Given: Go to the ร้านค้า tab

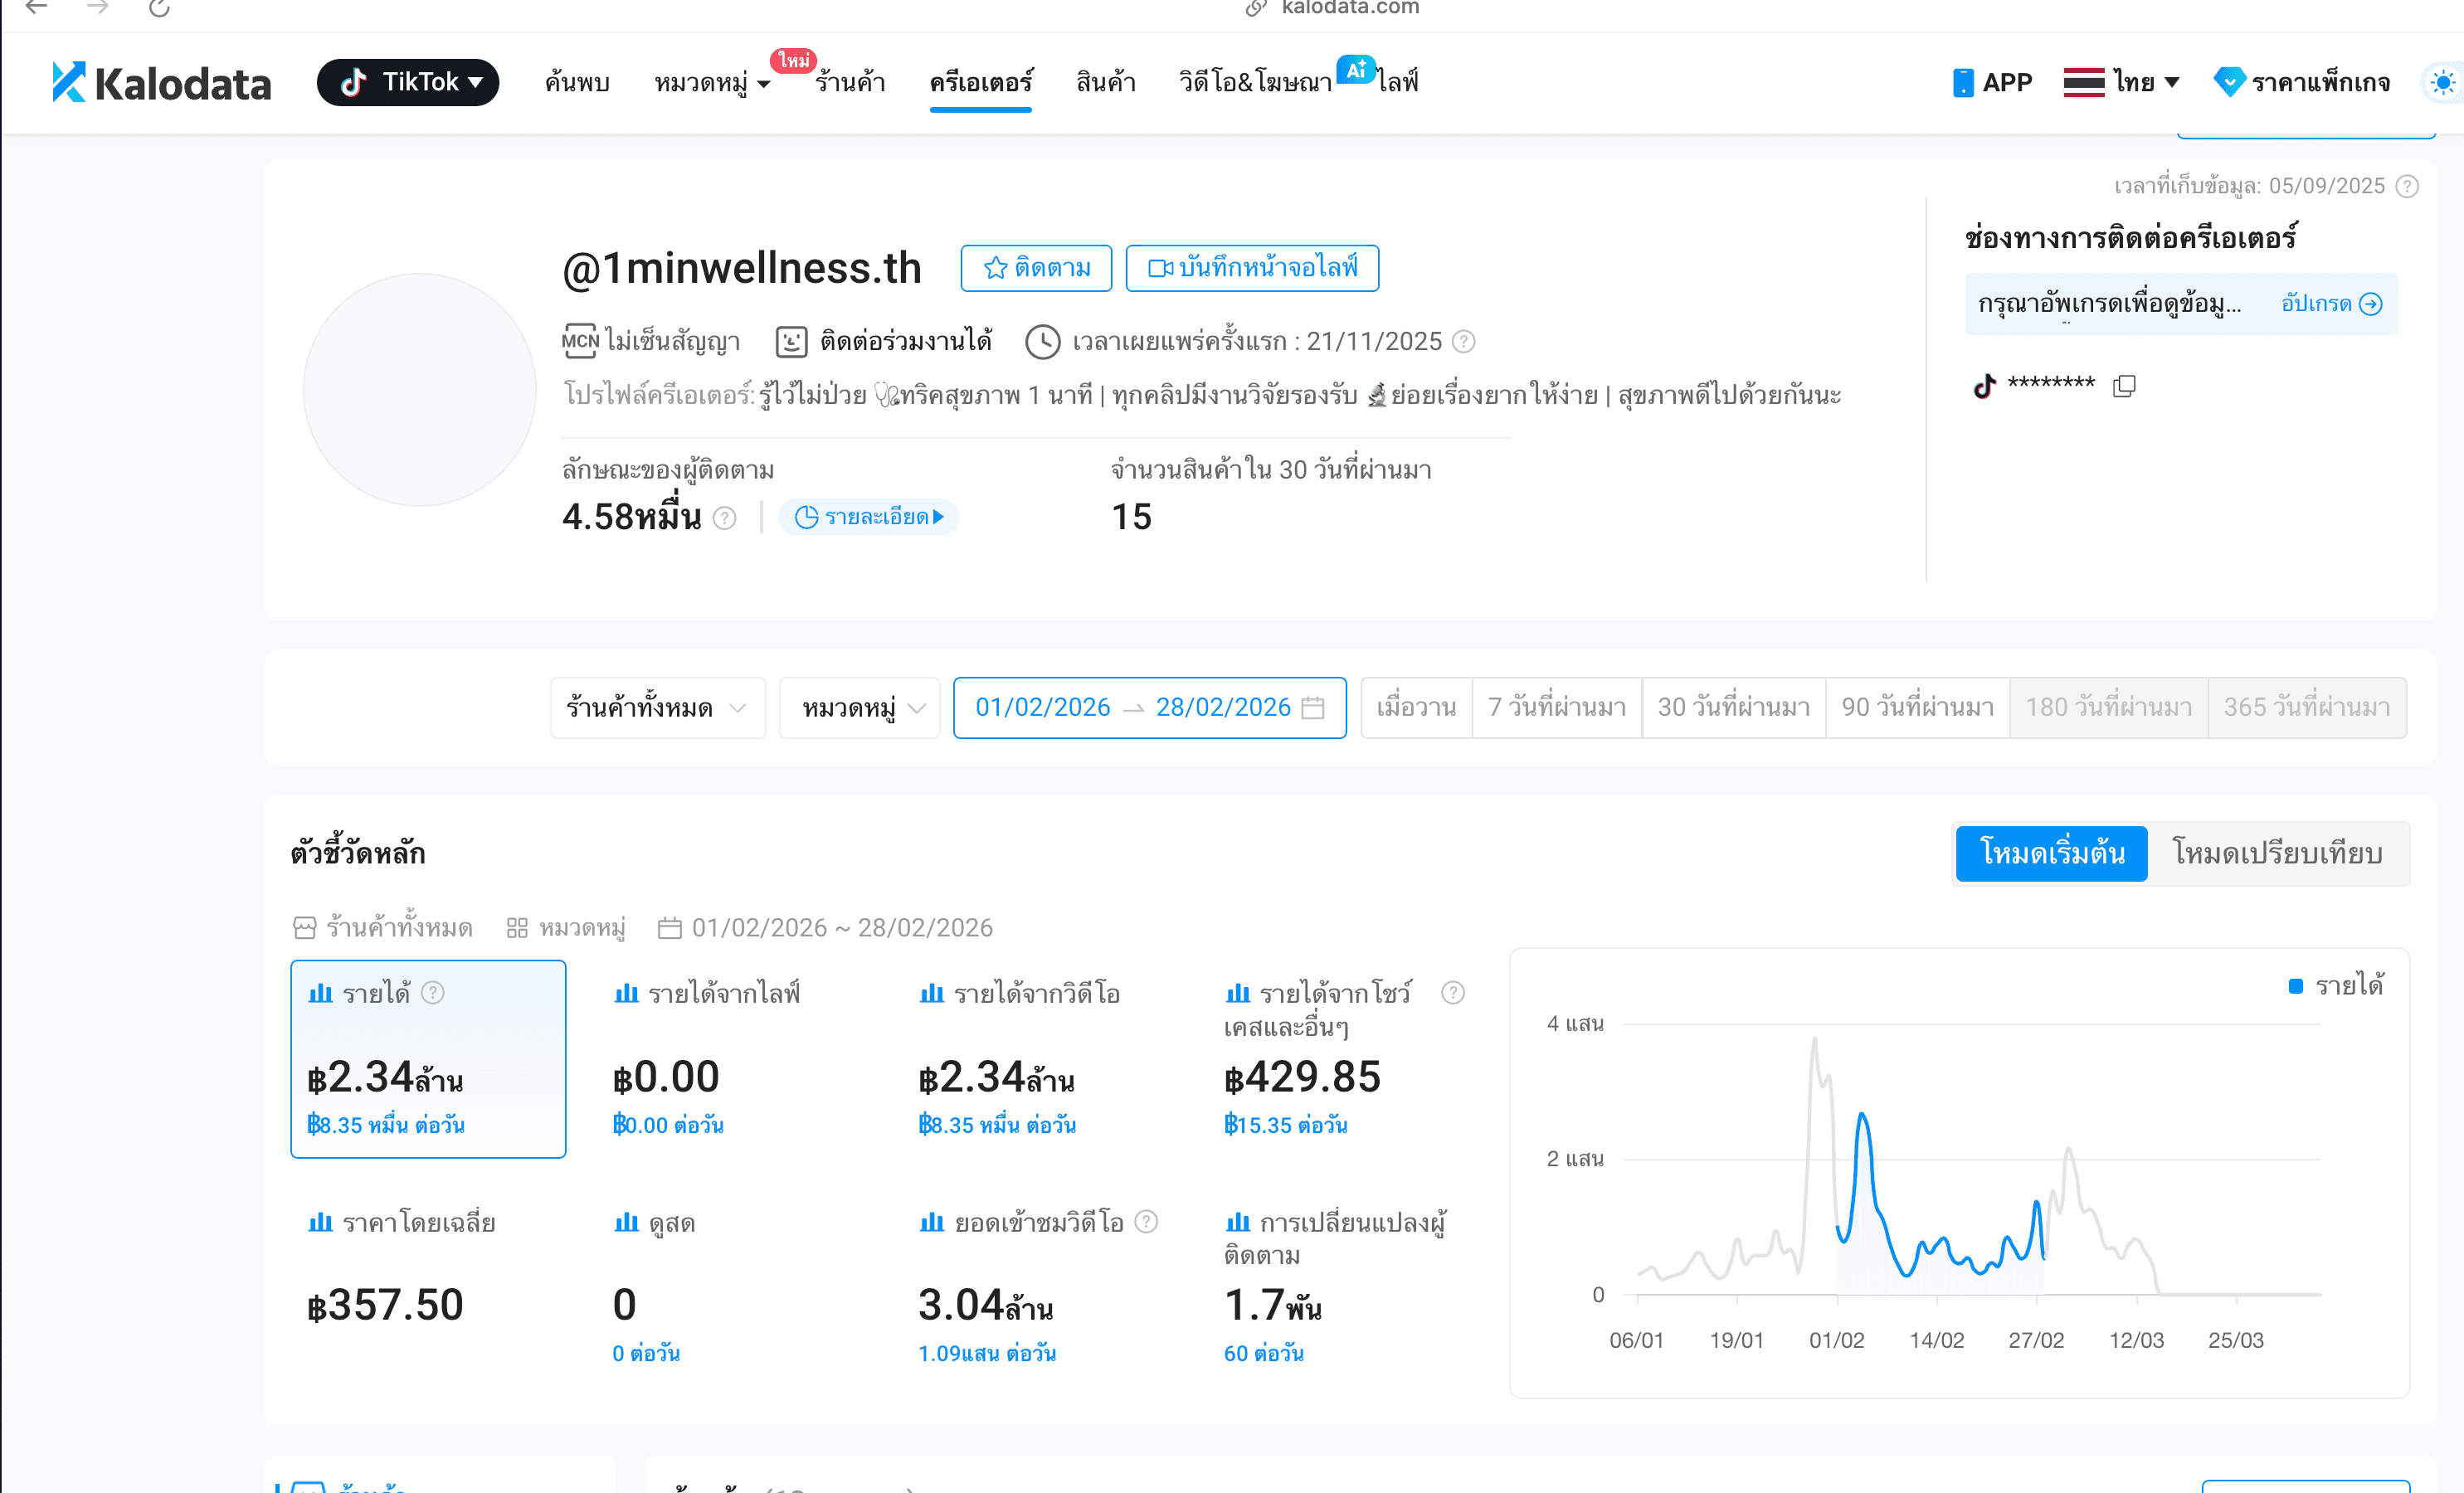Looking at the screenshot, I should click(x=851, y=82).
